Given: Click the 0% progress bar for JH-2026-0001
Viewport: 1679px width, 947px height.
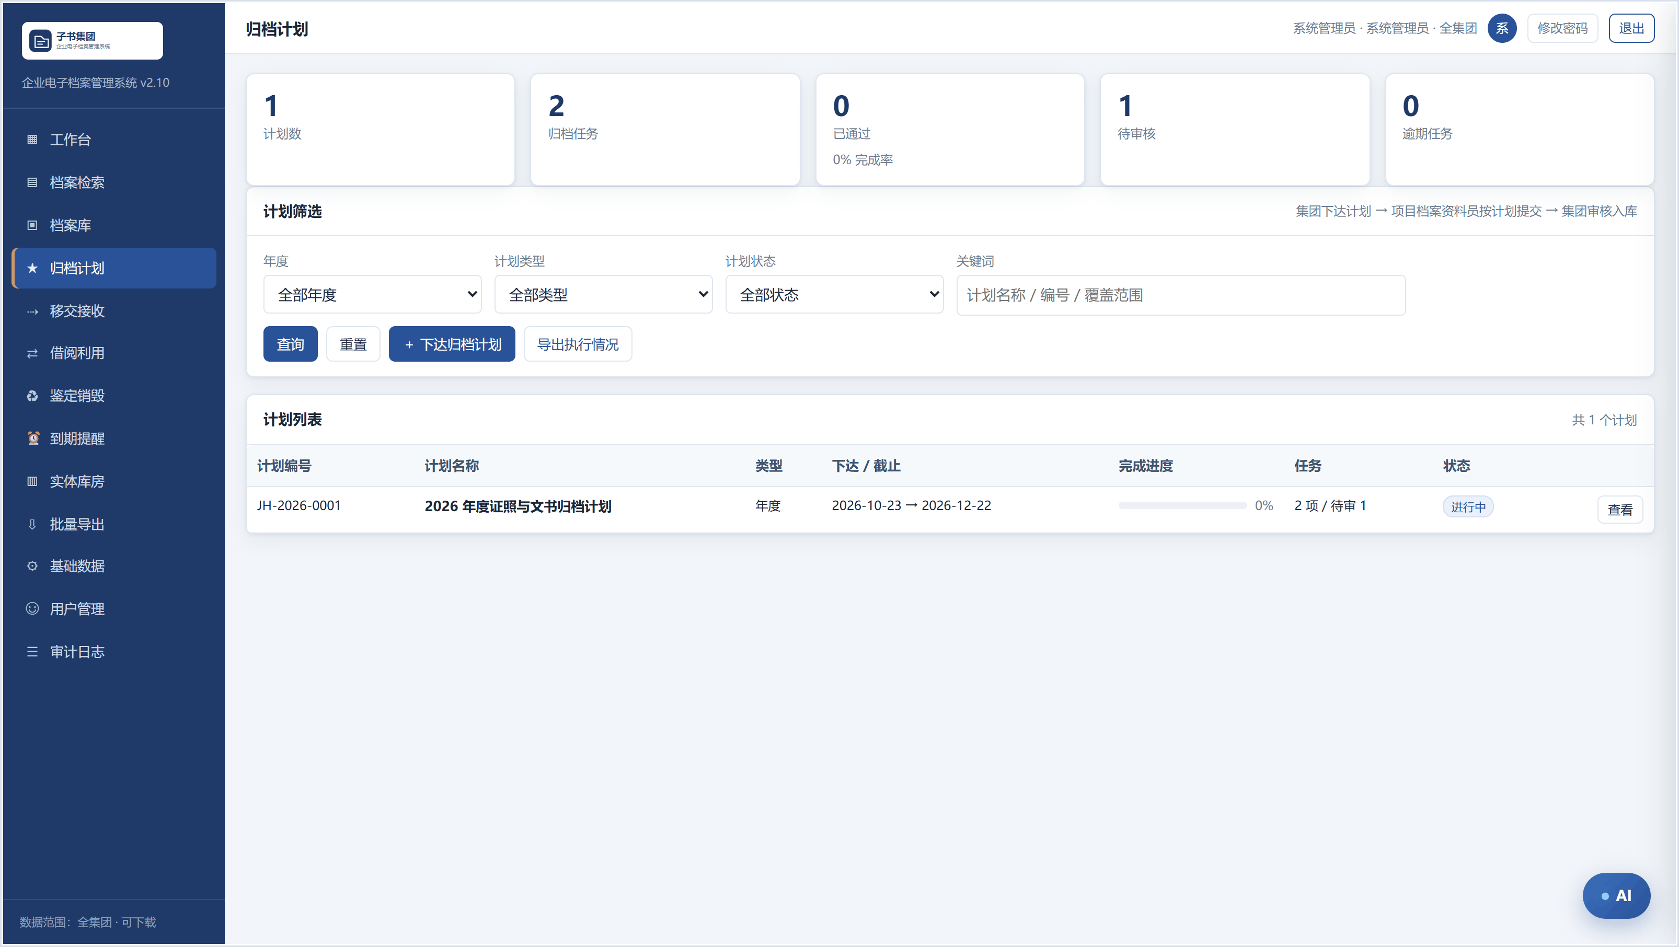Looking at the screenshot, I should point(1182,506).
